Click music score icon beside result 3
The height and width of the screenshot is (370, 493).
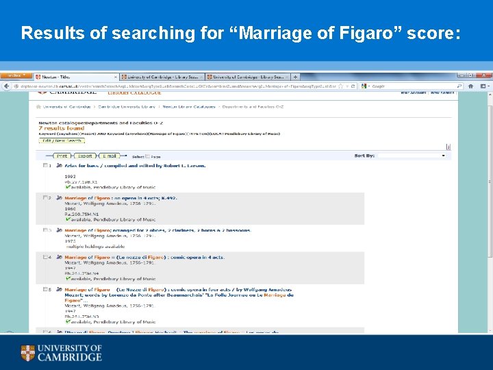[x=59, y=230]
